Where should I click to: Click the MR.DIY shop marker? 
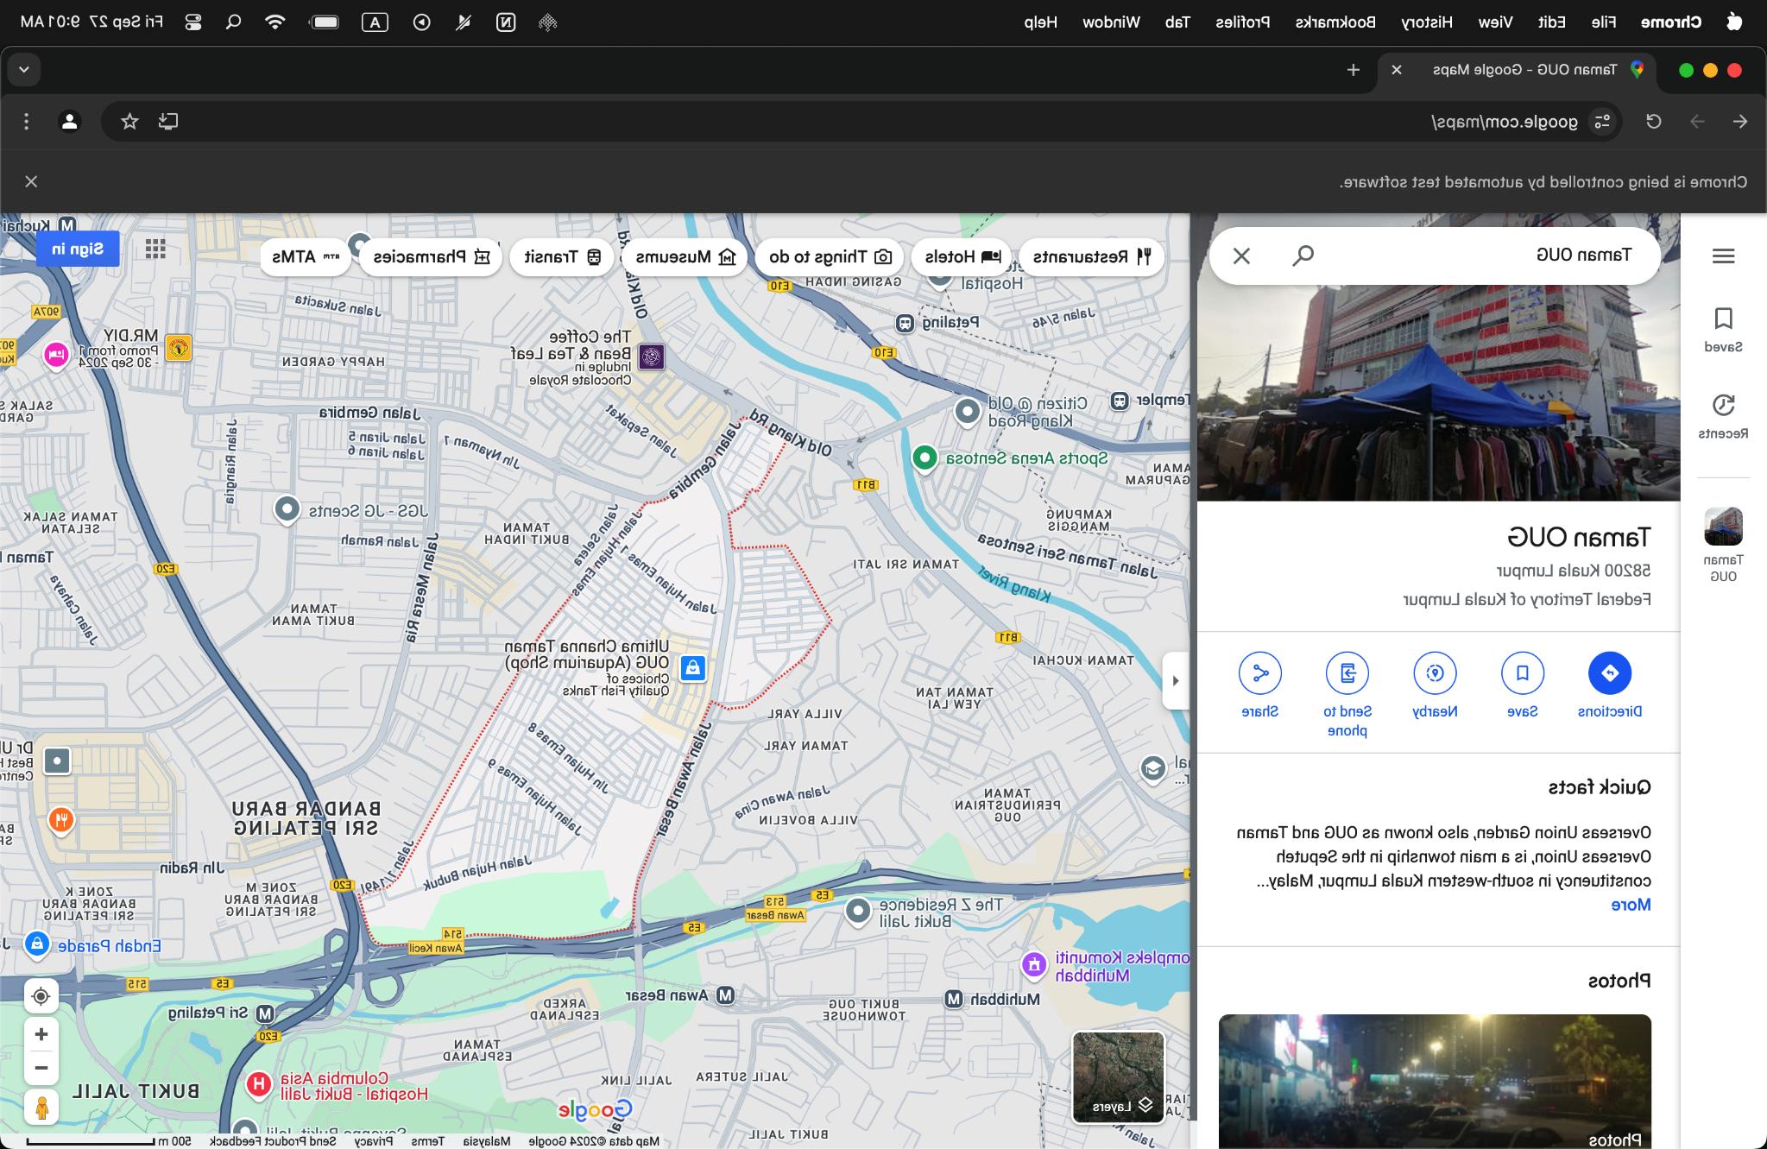pos(178,348)
